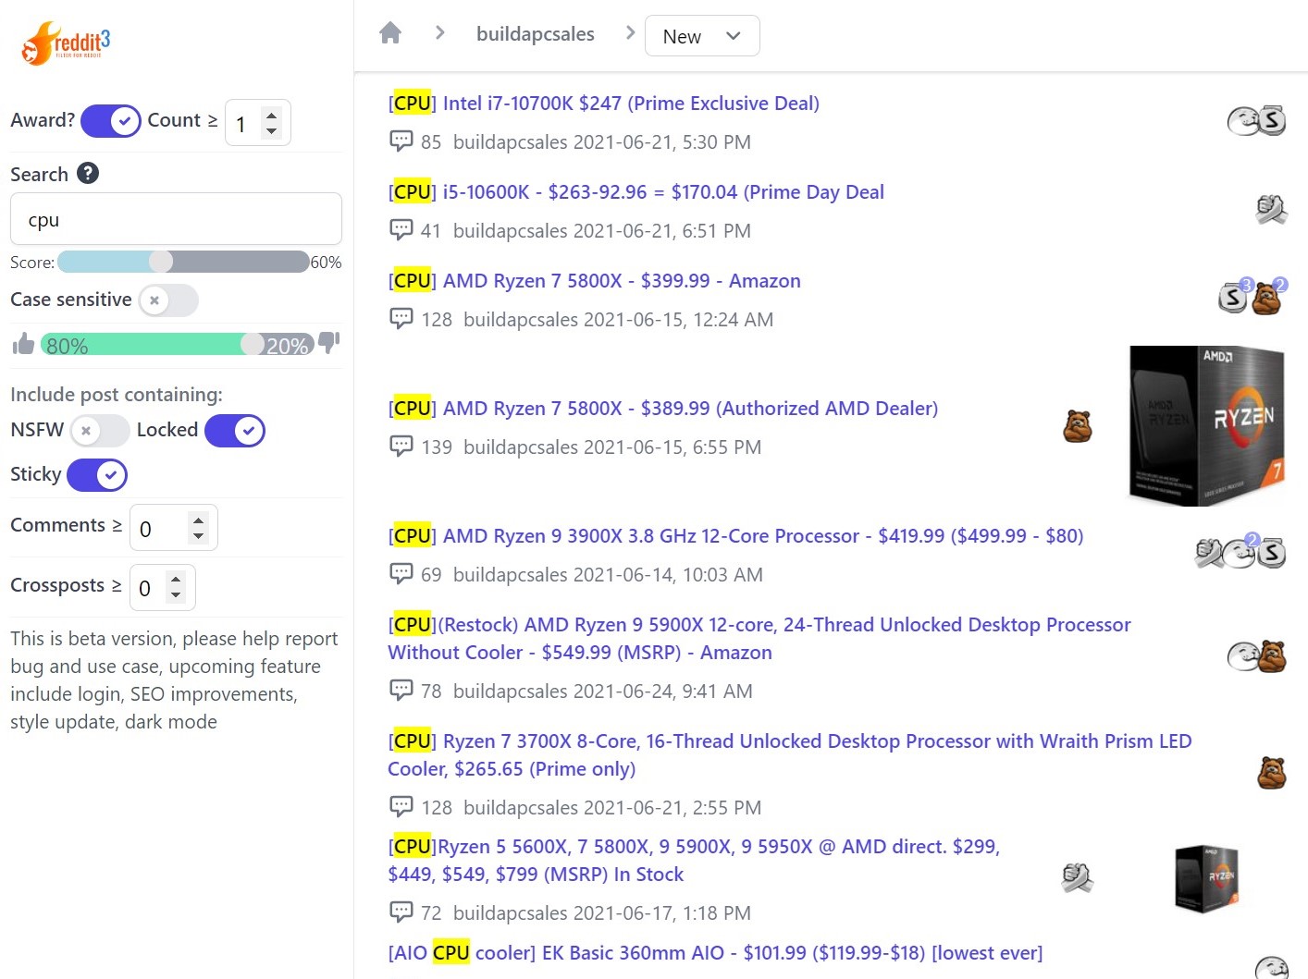Enable the NSFW switch
Screen dimensions: 1308x979
pyautogui.click(x=100, y=431)
